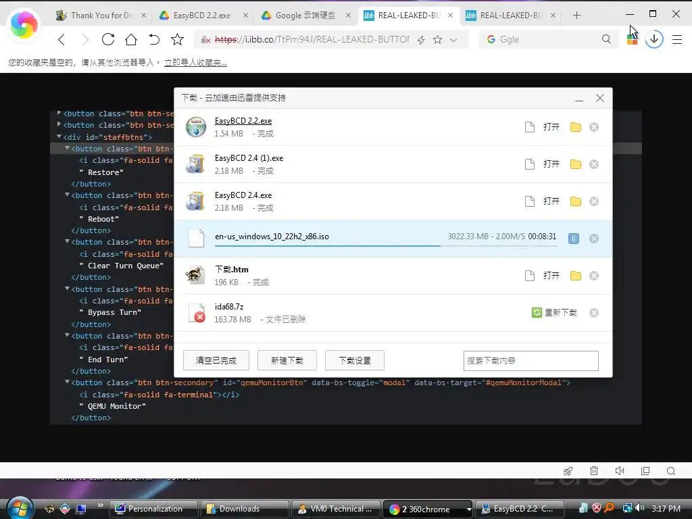Click the 360 browser logo avatar

pyautogui.click(x=24, y=25)
